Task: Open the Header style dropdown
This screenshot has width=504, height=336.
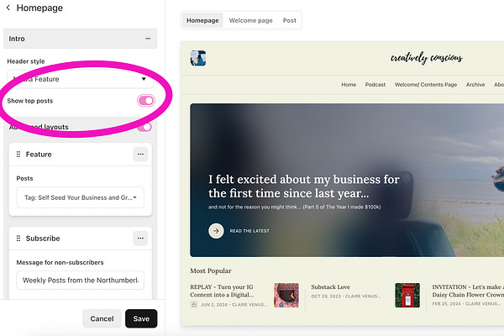Action: (x=80, y=79)
